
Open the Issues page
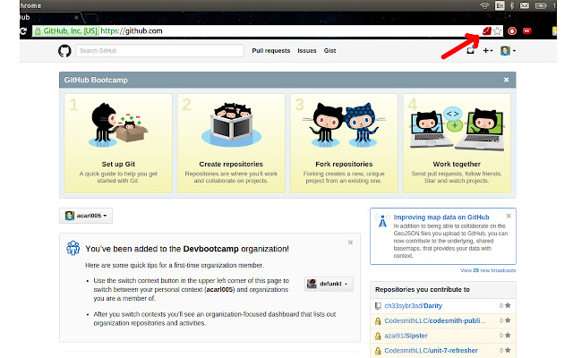306,51
